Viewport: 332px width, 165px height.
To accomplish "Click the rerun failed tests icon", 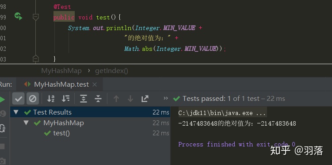I will (x=3, y=114).
